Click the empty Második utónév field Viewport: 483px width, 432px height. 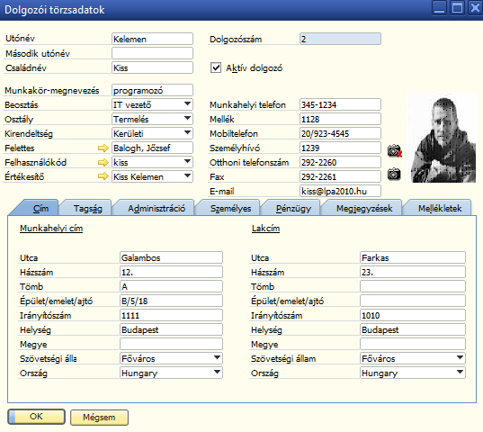(152, 53)
